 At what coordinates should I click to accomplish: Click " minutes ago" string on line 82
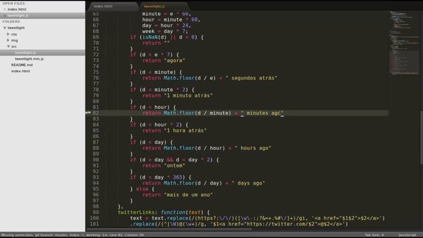pyautogui.click(x=262, y=113)
